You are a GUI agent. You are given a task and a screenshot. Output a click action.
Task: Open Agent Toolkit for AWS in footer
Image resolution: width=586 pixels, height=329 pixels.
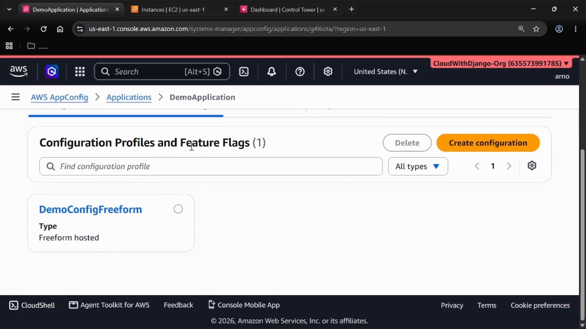pyautogui.click(x=109, y=305)
